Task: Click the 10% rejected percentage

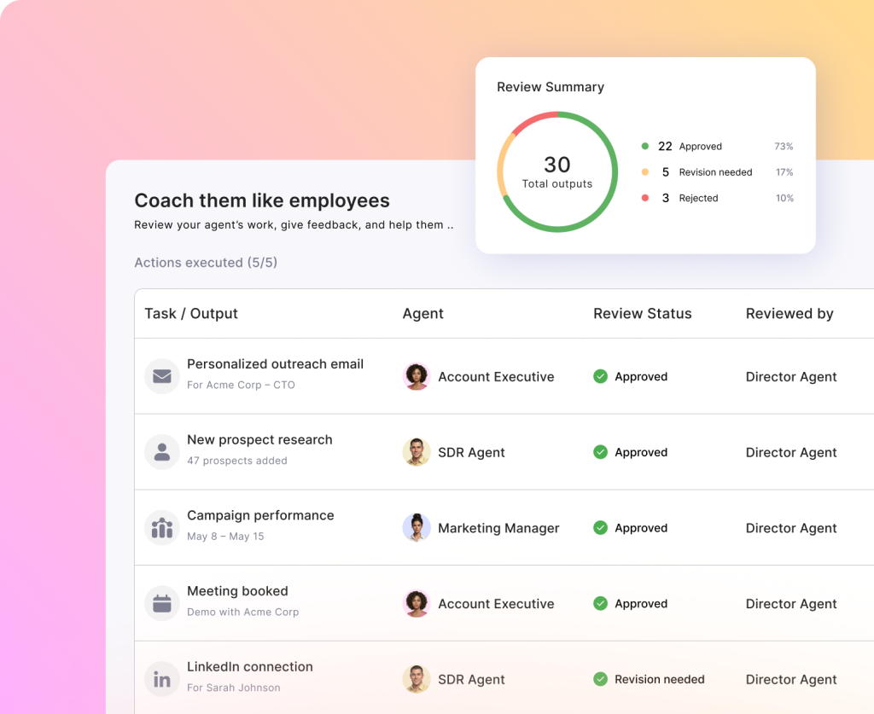Action: pos(785,198)
